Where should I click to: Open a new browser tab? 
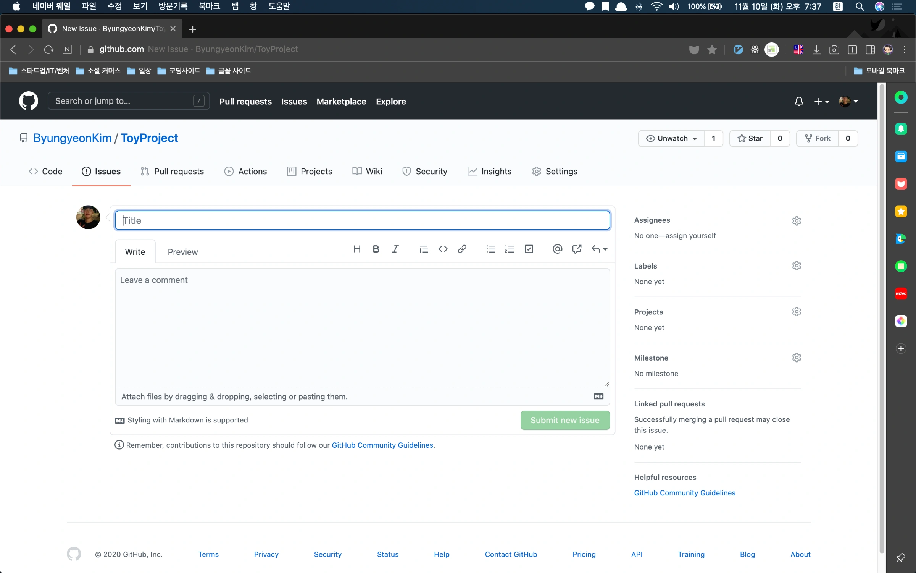(x=192, y=29)
